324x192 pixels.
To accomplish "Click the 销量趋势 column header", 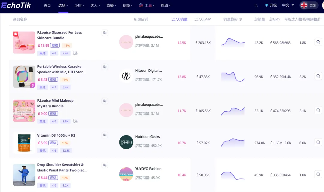I will (x=230, y=19).
